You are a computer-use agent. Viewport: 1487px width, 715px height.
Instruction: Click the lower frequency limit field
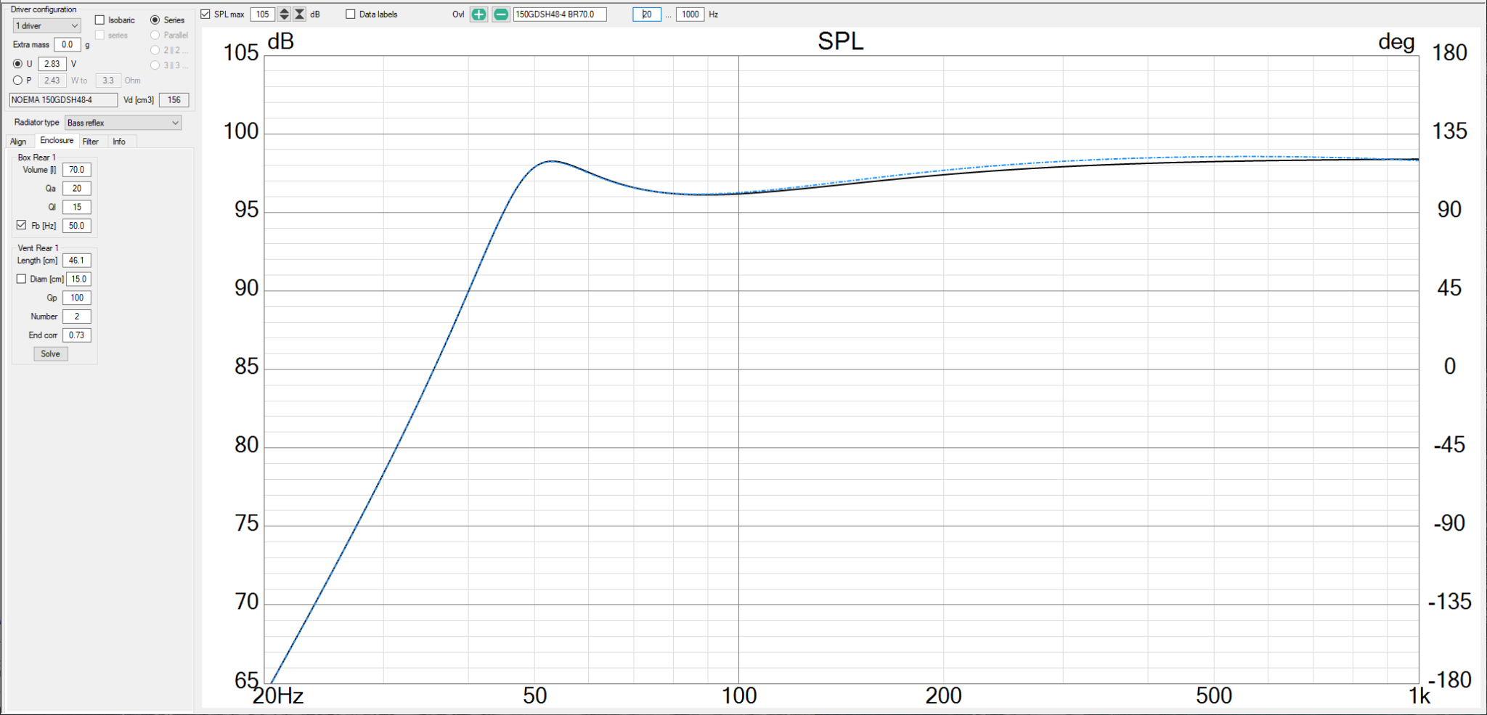click(x=647, y=15)
